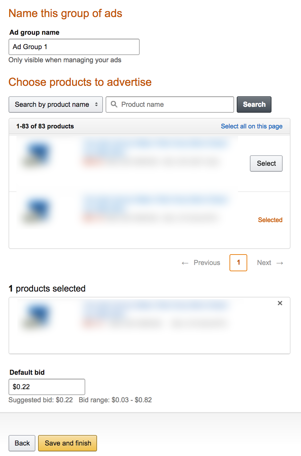Viewport: 301px width, 456px height.
Task: Focus the Product name search box
Action: coord(170,104)
